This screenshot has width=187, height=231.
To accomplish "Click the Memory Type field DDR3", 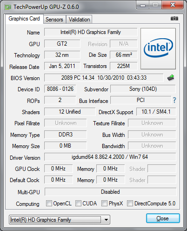I will 66,135.
